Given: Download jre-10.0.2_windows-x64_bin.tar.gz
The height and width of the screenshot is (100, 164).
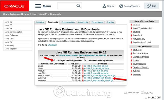Looking at the screenshot, I should click(98, 80).
